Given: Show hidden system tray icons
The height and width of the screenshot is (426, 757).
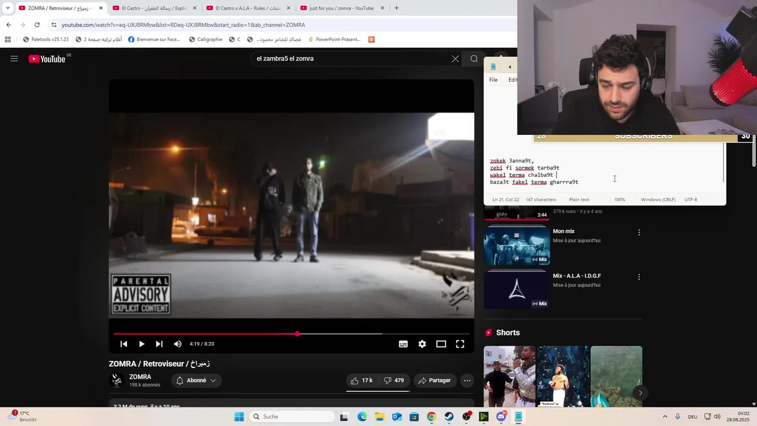Looking at the screenshot, I should [665, 417].
